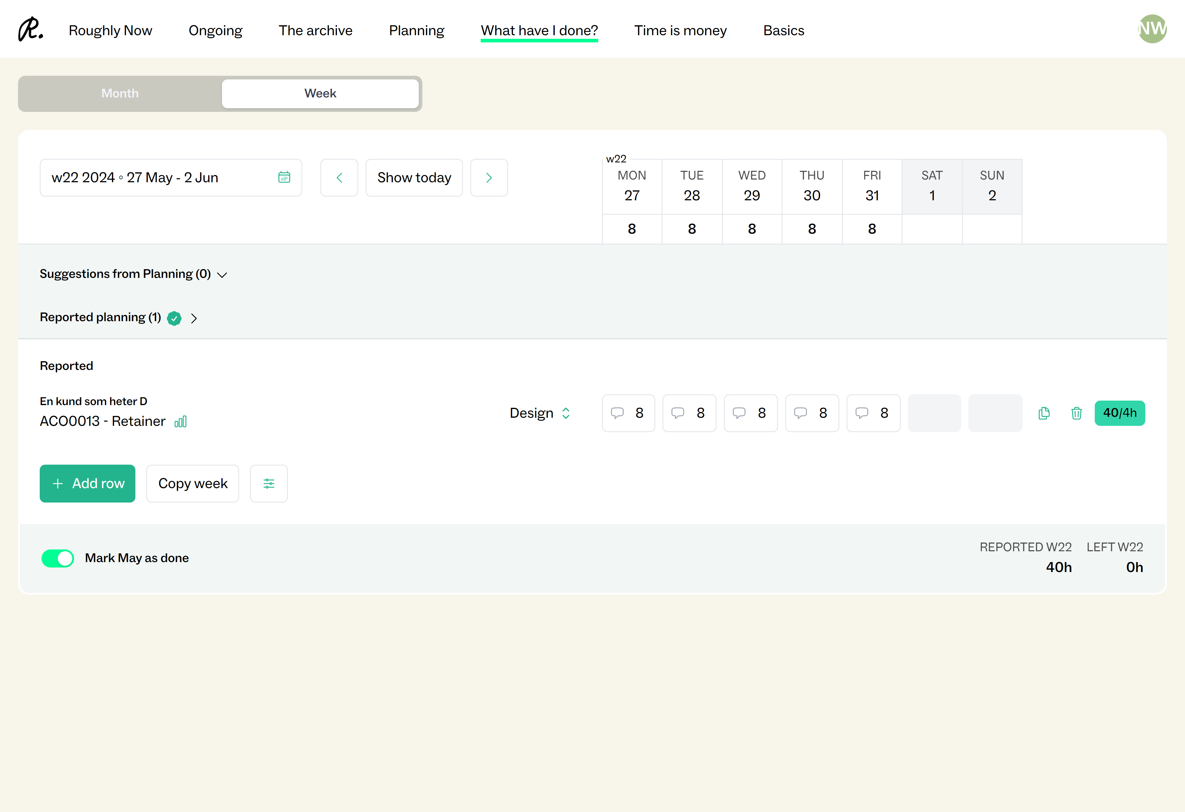1185x812 pixels.
Task: Go to Time is money tab
Action: 680,31
